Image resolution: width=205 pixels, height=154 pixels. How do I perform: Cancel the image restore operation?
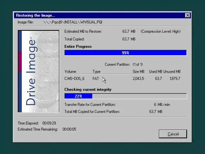(x=173, y=134)
